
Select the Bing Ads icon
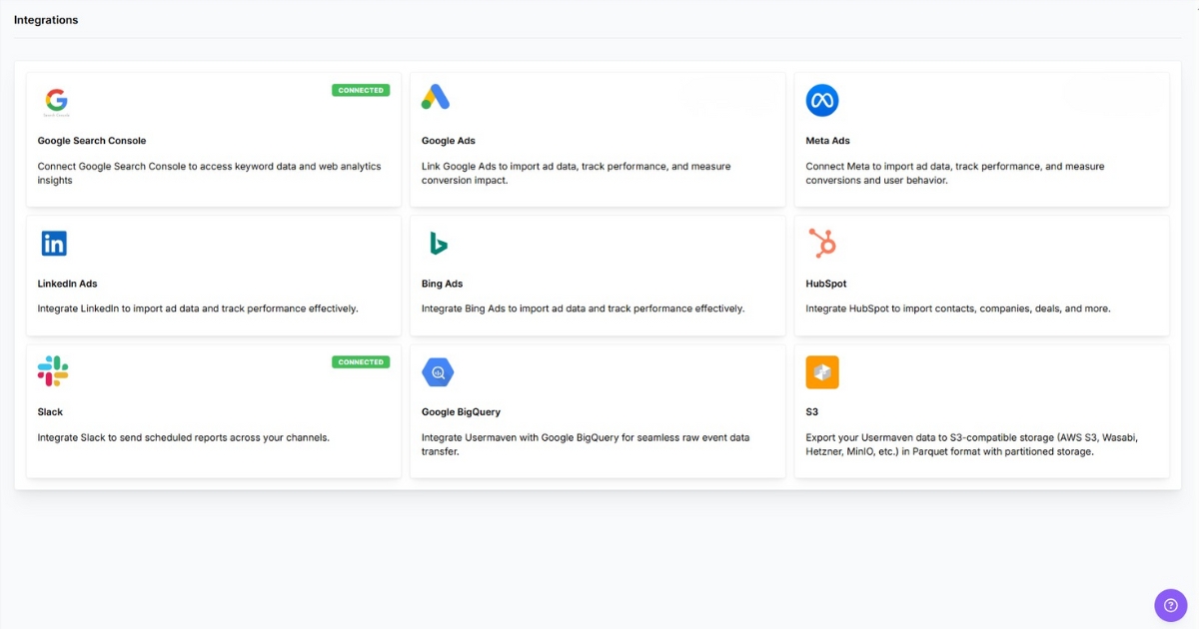coord(438,242)
